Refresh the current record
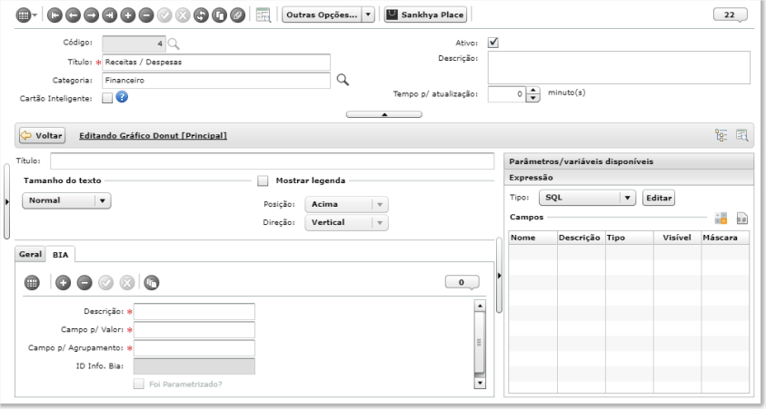The height and width of the screenshot is (409, 766). click(x=202, y=15)
